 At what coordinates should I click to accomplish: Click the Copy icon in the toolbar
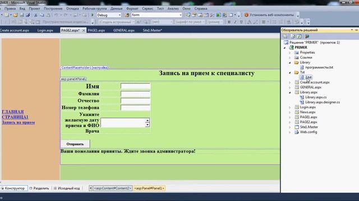click(42, 15)
